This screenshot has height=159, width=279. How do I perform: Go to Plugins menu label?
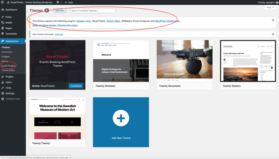coord(9,77)
